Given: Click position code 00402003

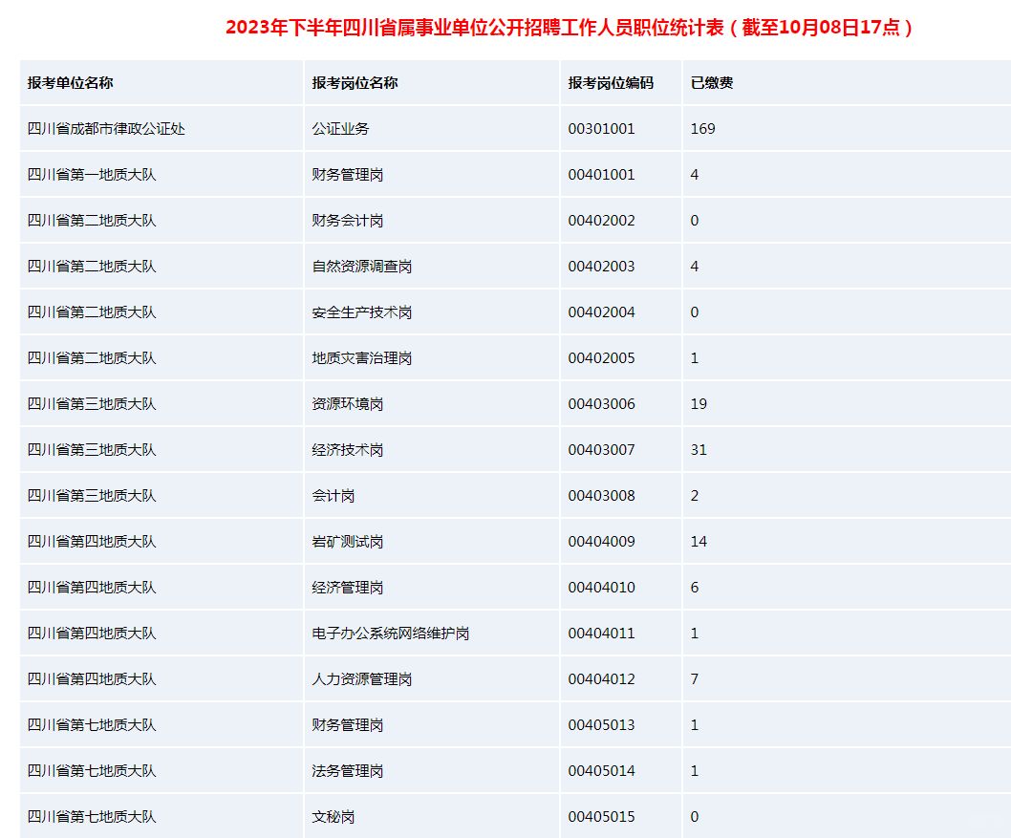Looking at the screenshot, I should point(601,266).
